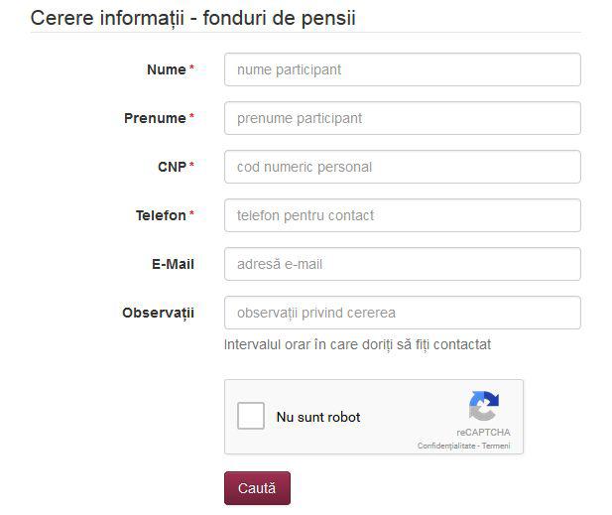Click the "Cerere informații - fonduri de pensii" heading
Image resolution: width=612 pixels, height=515 pixels.
pyautogui.click(x=193, y=17)
